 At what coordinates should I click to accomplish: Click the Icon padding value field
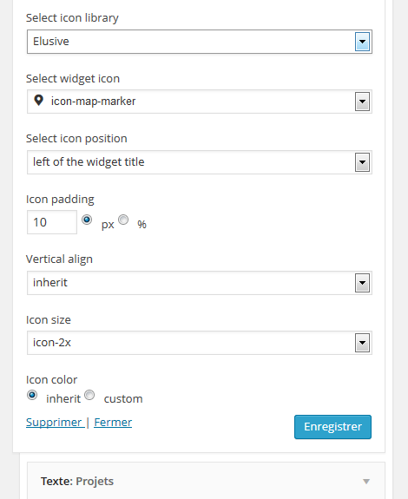pos(52,222)
